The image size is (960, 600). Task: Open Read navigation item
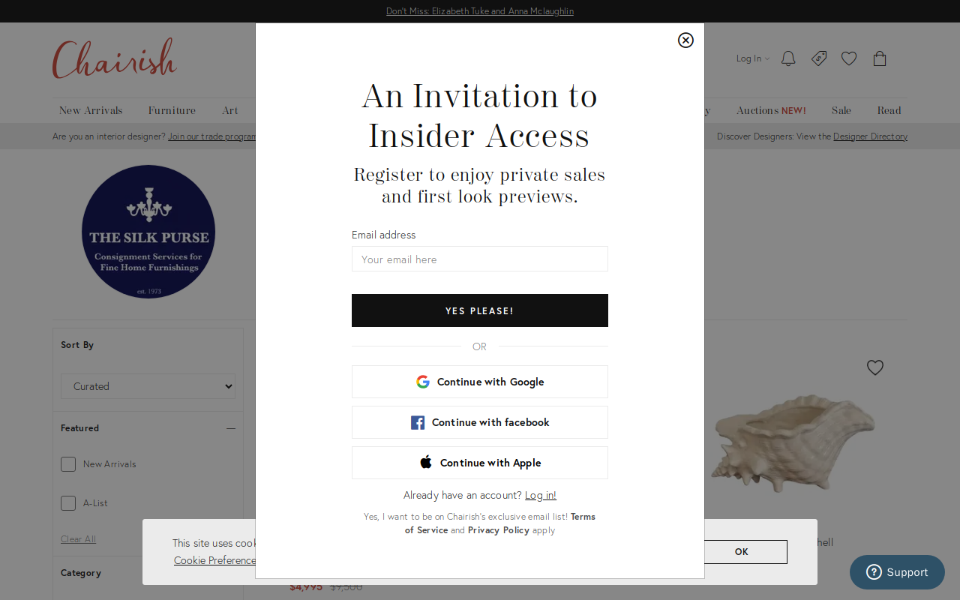pyautogui.click(x=889, y=110)
